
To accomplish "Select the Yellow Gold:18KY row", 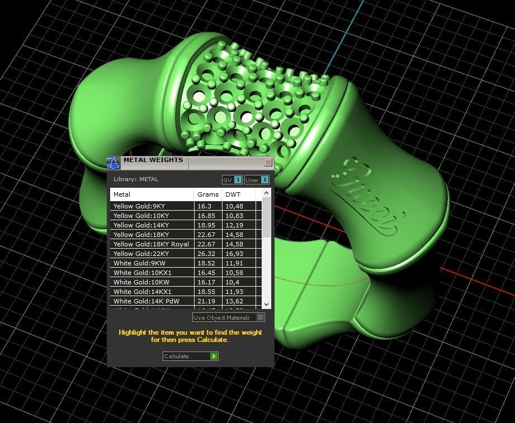I will [x=186, y=235].
